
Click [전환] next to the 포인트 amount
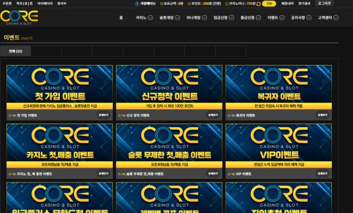click(217, 4)
